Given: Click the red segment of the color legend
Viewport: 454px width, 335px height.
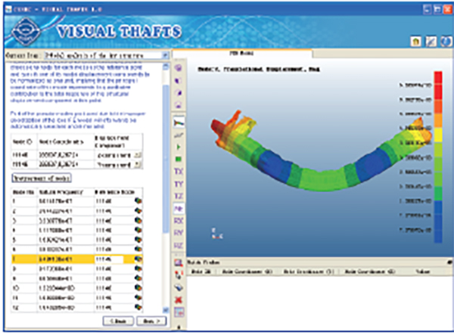Looking at the screenshot, I should coord(438,85).
